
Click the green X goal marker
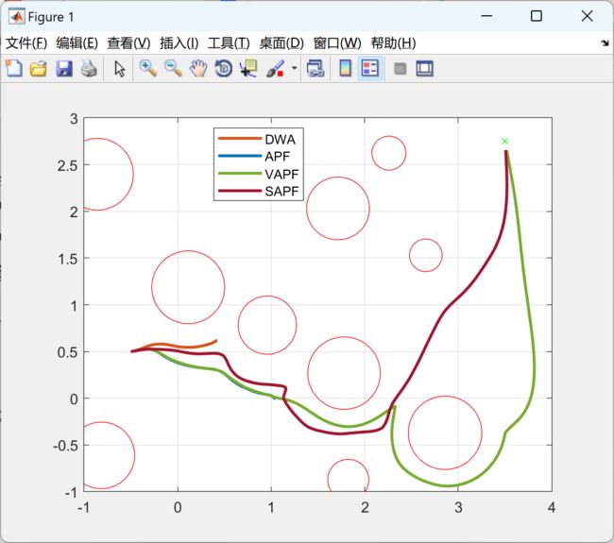tap(504, 141)
